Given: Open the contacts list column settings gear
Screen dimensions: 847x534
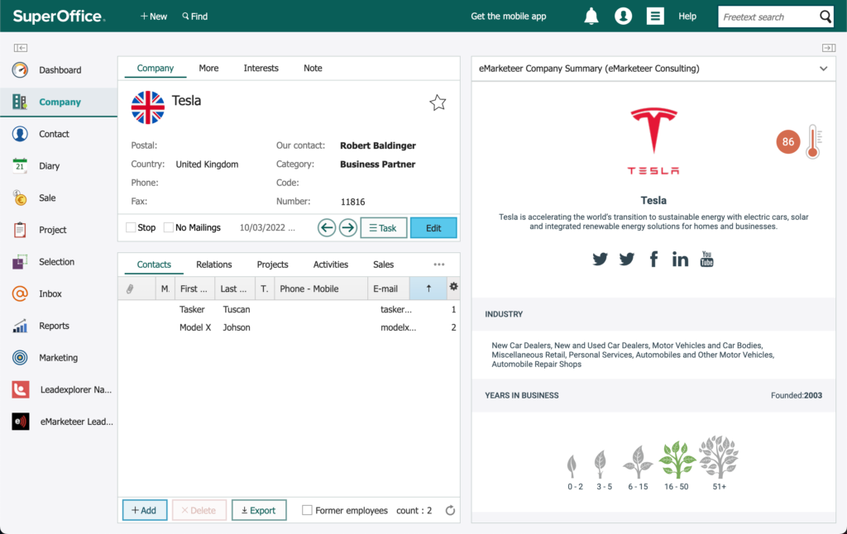Looking at the screenshot, I should 454,287.
